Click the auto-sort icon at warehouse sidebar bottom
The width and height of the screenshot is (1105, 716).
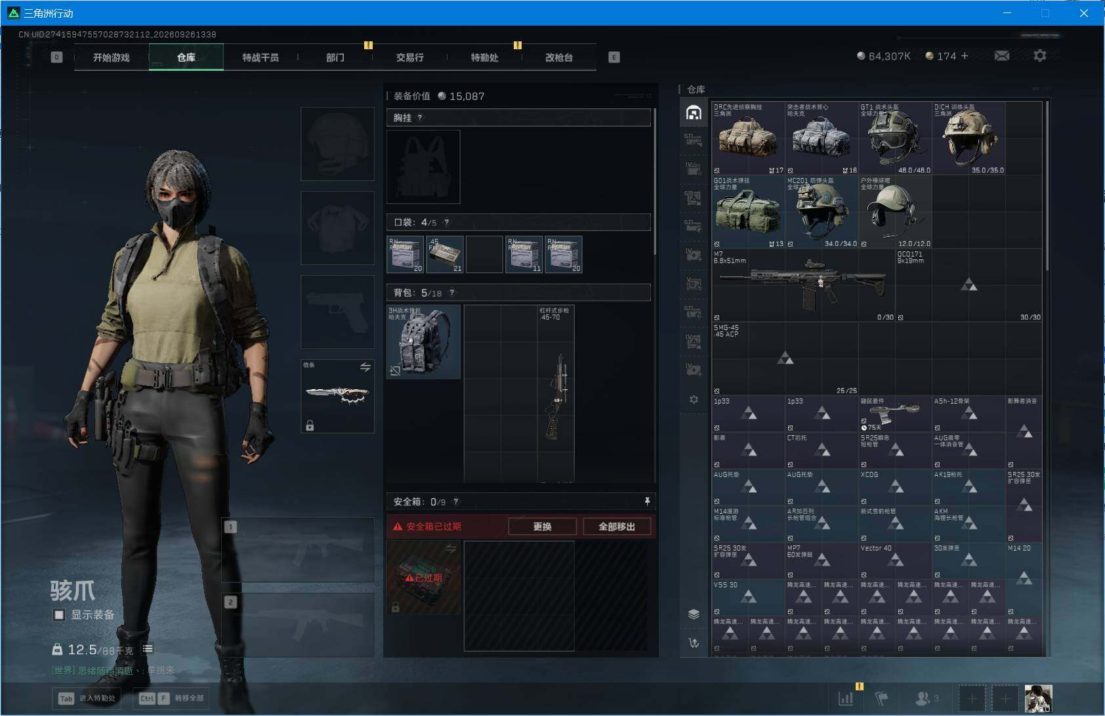tap(694, 643)
